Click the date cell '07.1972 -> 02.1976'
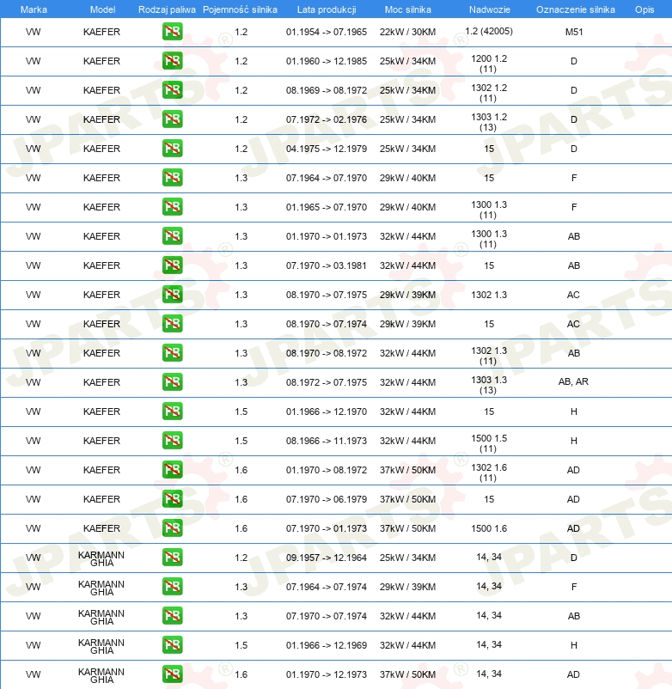Image resolution: width=672 pixels, height=689 pixels. pos(327,119)
